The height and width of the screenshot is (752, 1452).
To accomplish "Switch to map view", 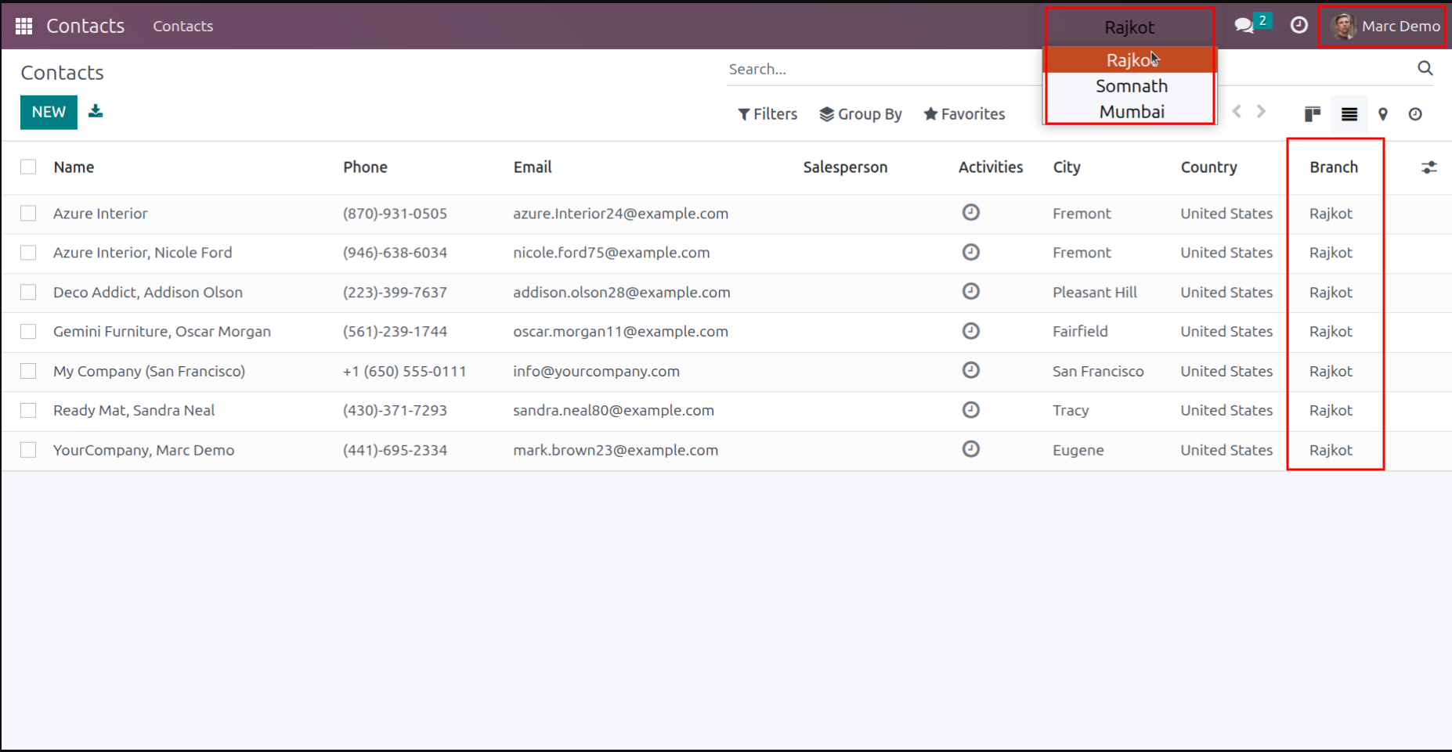I will [x=1383, y=114].
